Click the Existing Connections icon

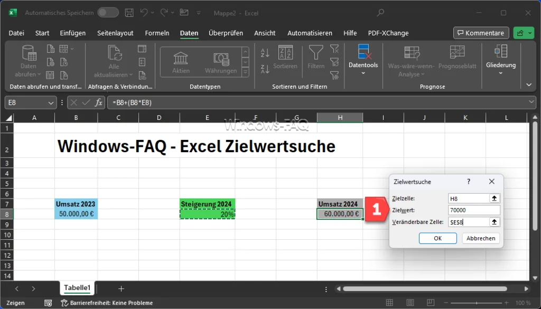pyautogui.click(x=63, y=75)
